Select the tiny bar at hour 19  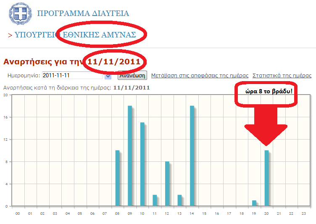coord(254,203)
